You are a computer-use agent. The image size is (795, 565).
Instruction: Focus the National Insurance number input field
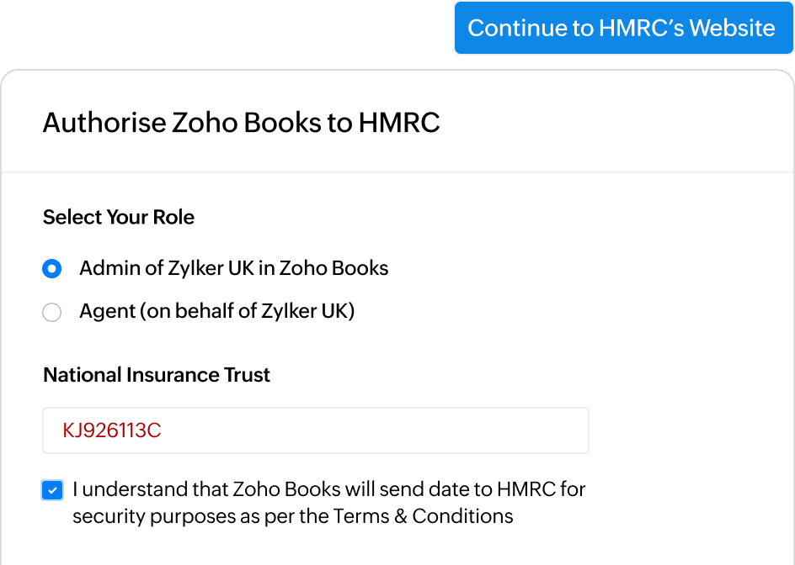click(316, 431)
